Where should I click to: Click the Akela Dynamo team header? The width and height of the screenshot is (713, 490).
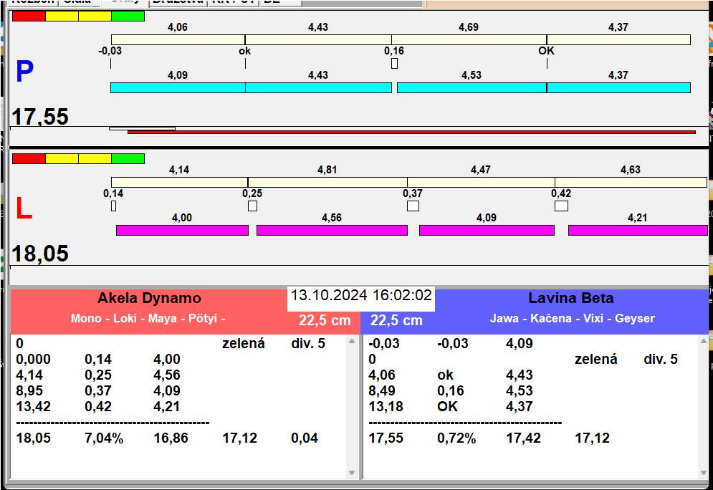pos(149,299)
